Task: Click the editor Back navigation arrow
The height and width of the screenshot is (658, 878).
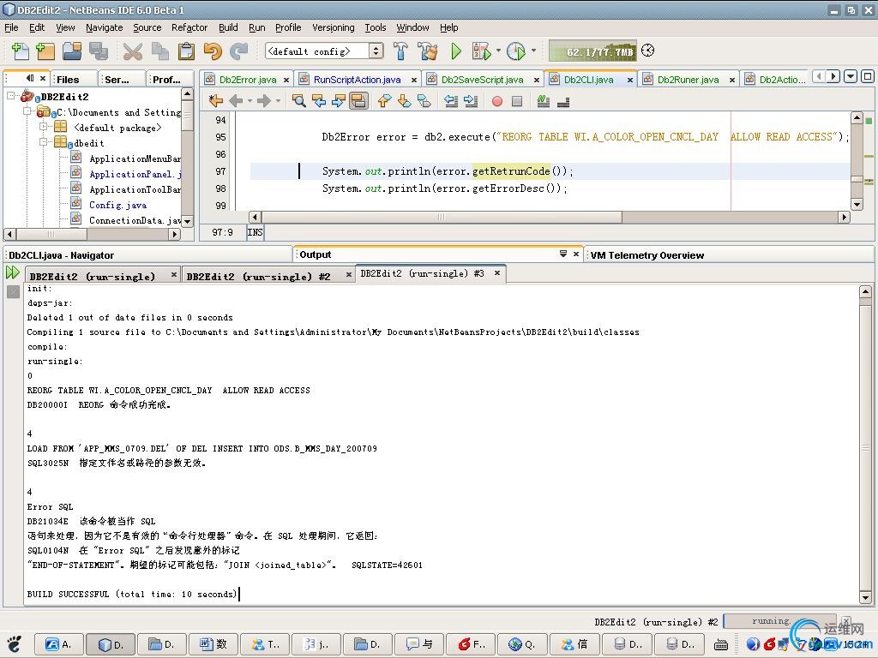Action: (237, 101)
